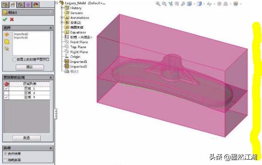Screen dimensions: 262x165
Task: Expand the Annotations folder
Action: [x=62, y=17]
